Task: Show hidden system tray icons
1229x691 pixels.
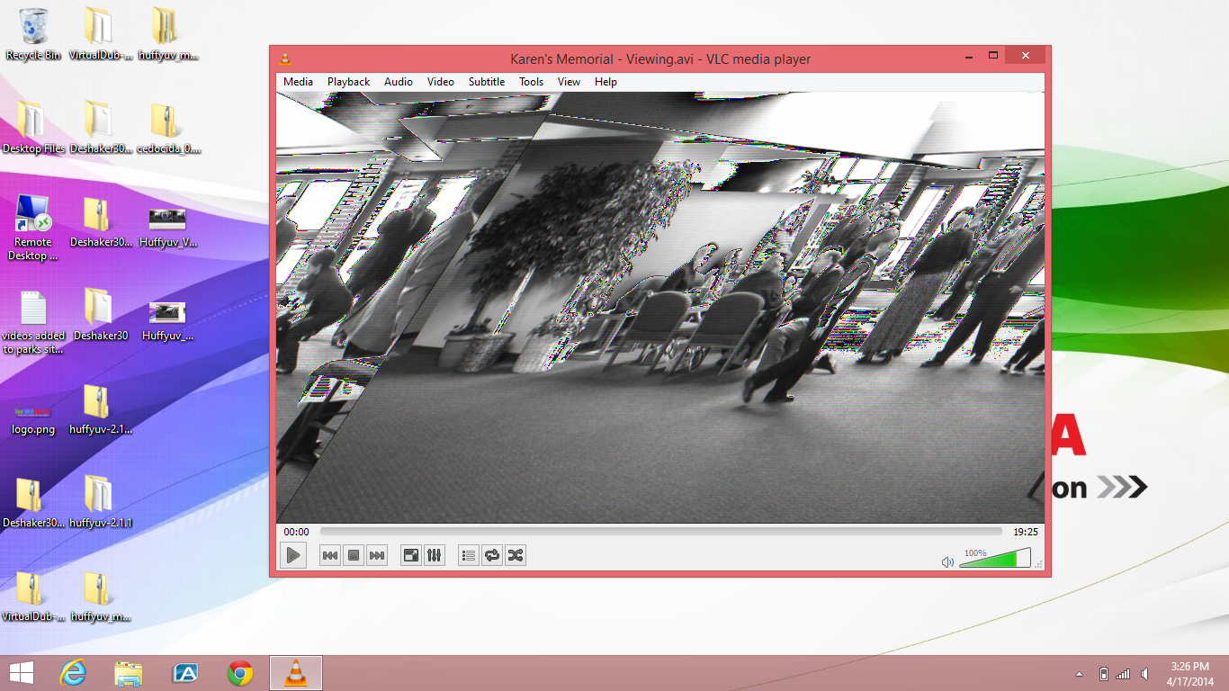Action: coord(1080,674)
